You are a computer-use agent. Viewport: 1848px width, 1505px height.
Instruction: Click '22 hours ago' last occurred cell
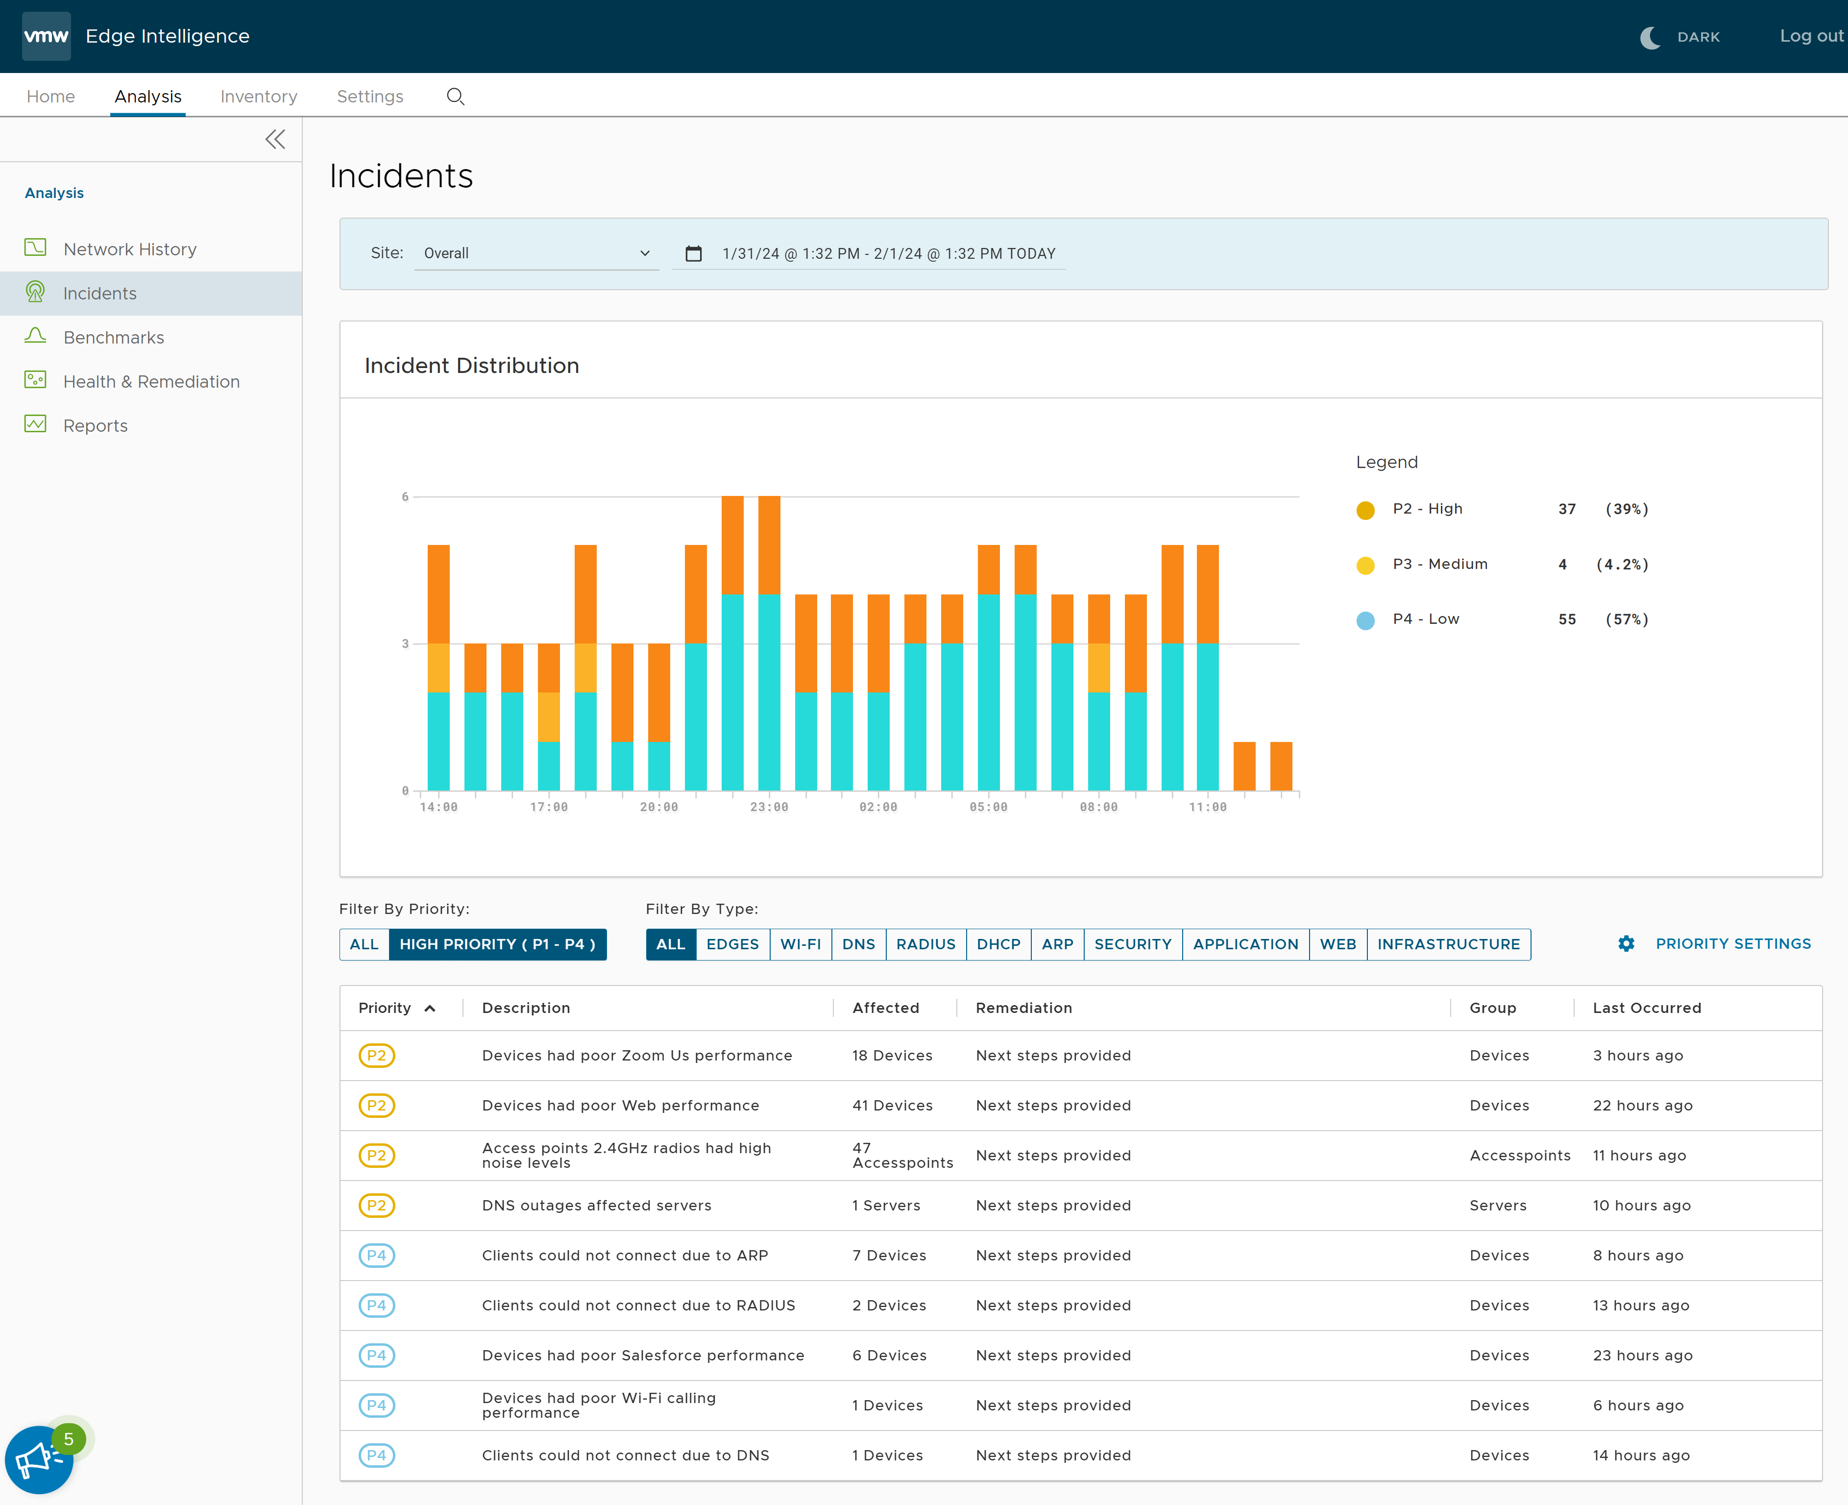click(x=1643, y=1105)
